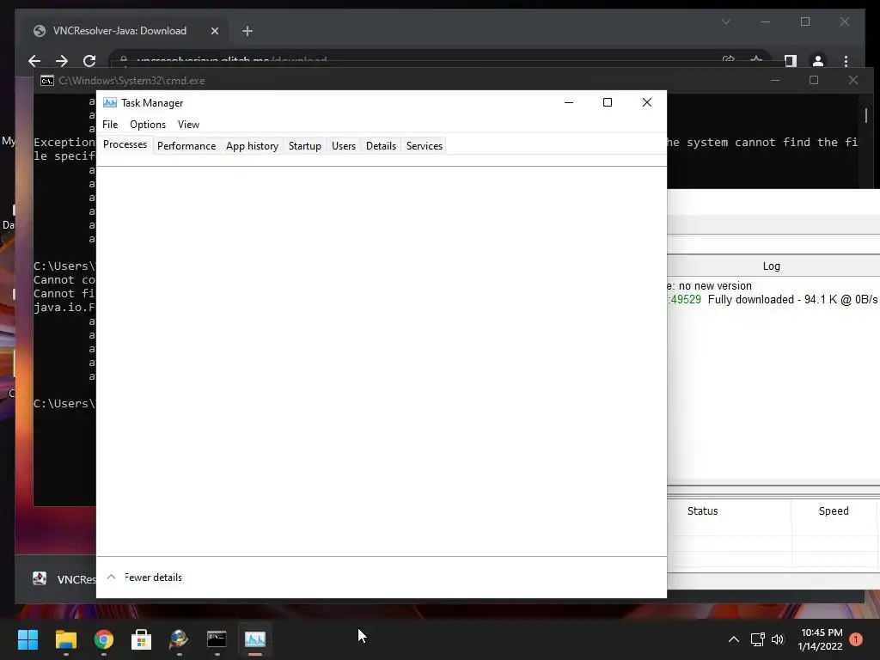Open the Options menu in Task Manager
The image size is (880, 660).
click(x=148, y=125)
